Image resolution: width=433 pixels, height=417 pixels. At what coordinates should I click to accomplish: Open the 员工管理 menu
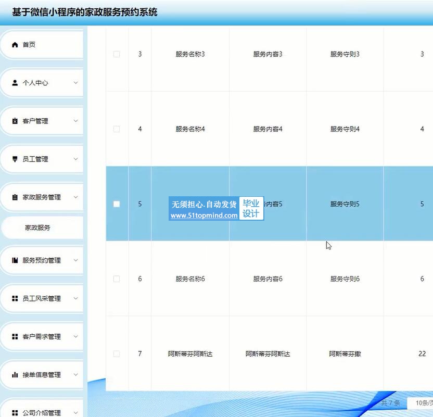click(42, 159)
